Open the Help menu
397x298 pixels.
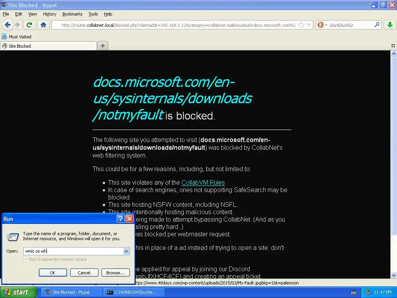tap(108, 14)
